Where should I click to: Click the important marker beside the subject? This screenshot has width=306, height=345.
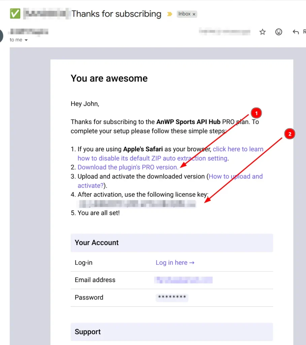[169, 14]
